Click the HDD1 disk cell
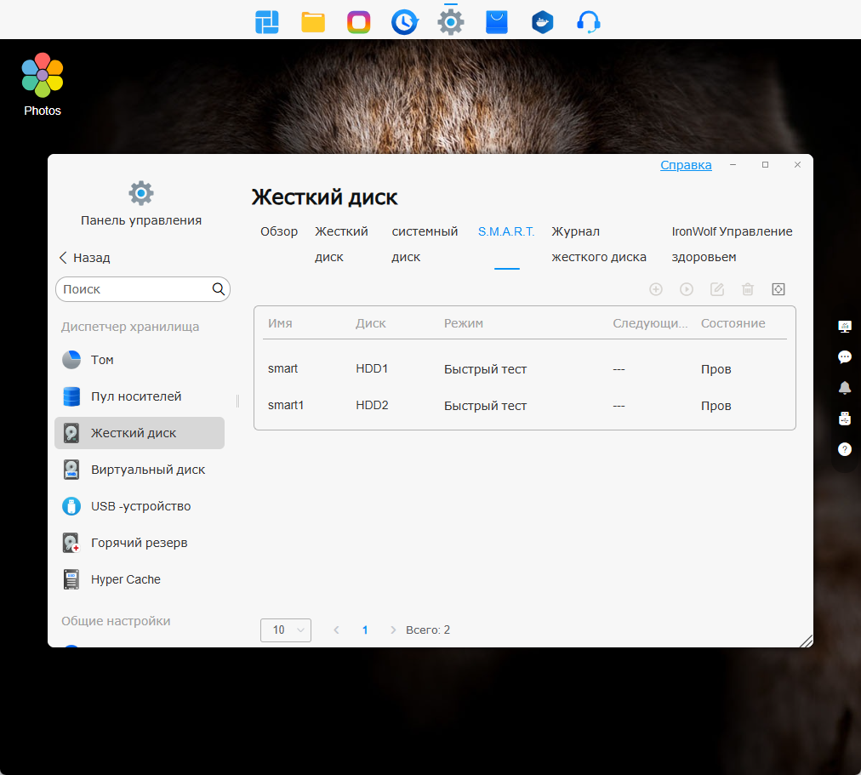861x775 pixels. (x=372, y=369)
